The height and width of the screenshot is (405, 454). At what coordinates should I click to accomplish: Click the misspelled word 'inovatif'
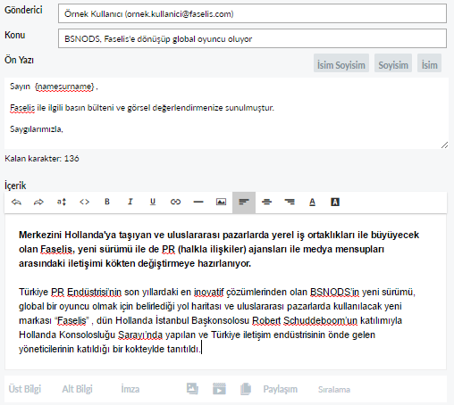coord(208,292)
